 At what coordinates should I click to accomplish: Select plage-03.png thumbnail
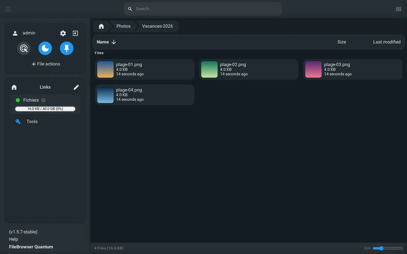[x=313, y=69]
